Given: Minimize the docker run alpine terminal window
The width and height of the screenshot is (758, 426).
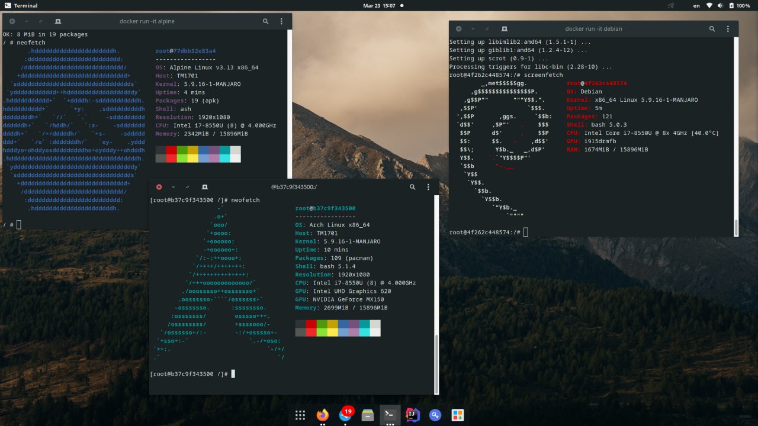Looking at the screenshot, I should [26, 21].
